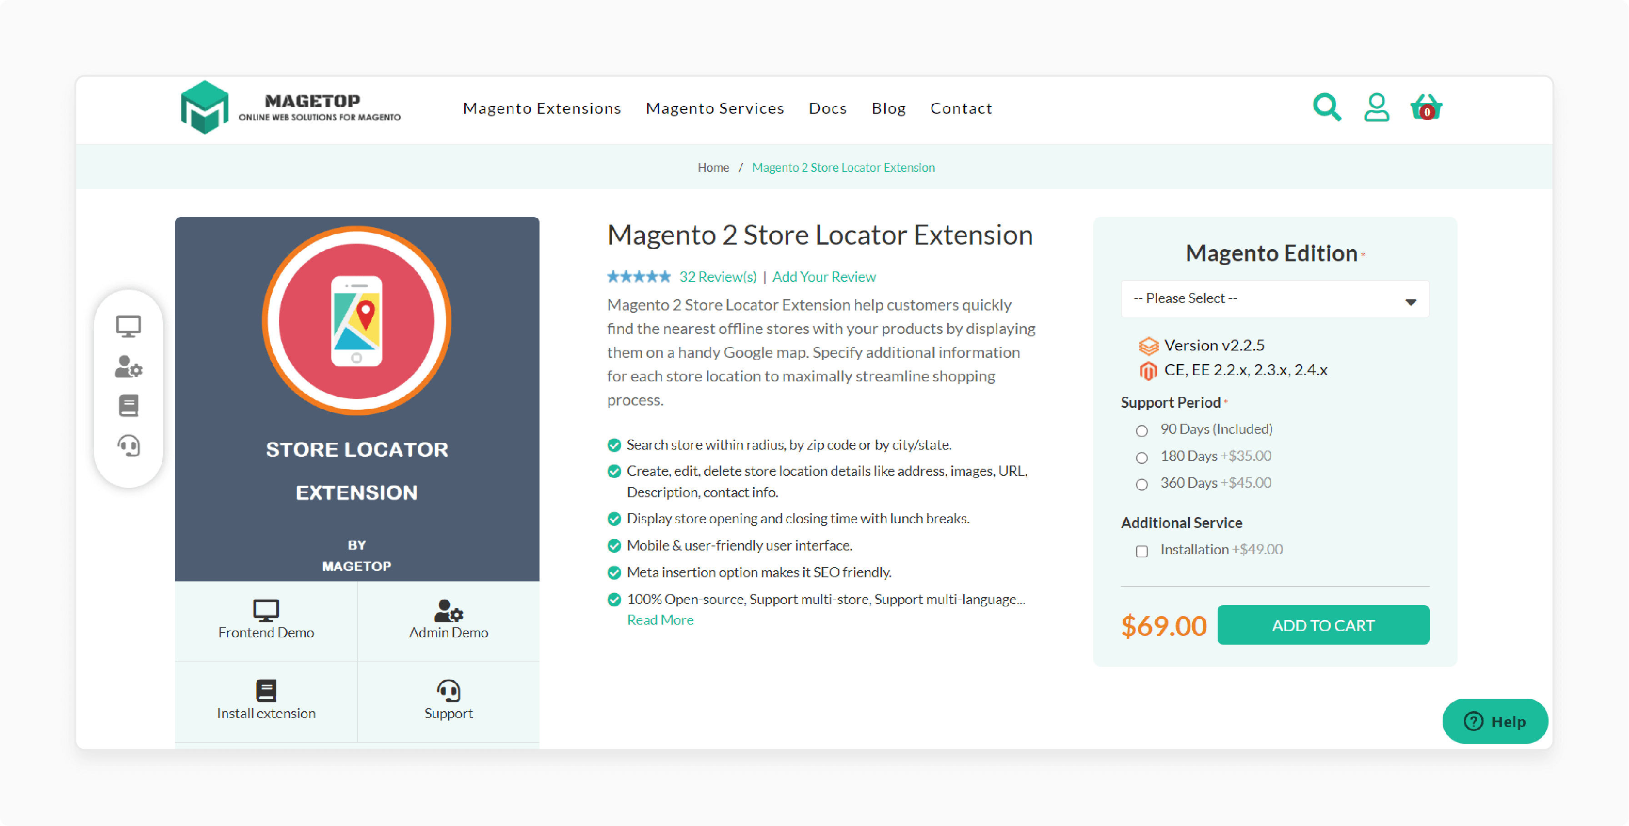Screen dimensions: 1629x826
Task: Open the user account icon
Action: (1376, 108)
